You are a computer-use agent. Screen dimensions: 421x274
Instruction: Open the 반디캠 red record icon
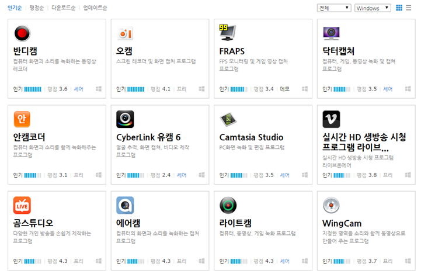[22, 33]
